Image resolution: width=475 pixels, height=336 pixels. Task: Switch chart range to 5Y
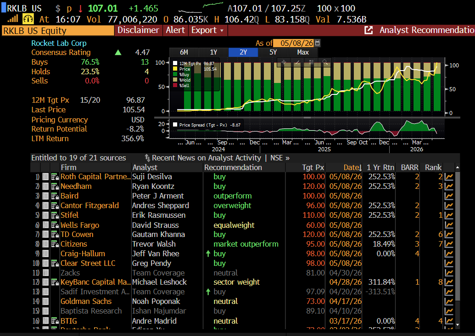coord(273,52)
